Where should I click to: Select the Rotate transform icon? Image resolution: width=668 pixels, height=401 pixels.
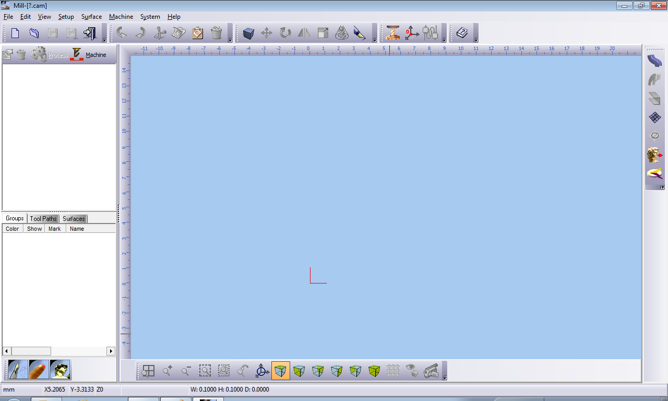tap(285, 32)
